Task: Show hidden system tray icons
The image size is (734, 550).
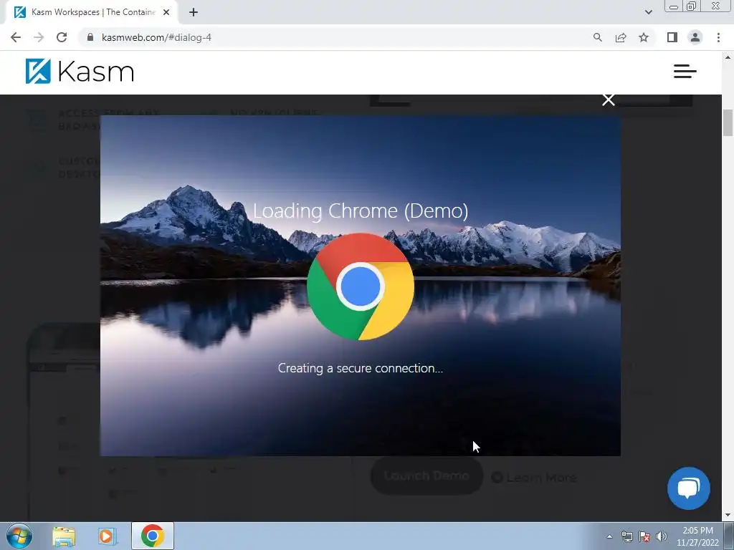Action: (609, 536)
